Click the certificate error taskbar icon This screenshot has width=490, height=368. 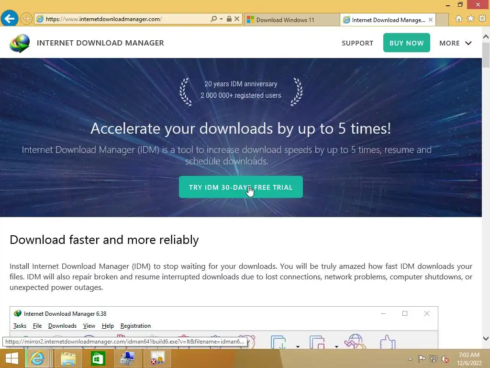pyautogui.click(x=157, y=358)
